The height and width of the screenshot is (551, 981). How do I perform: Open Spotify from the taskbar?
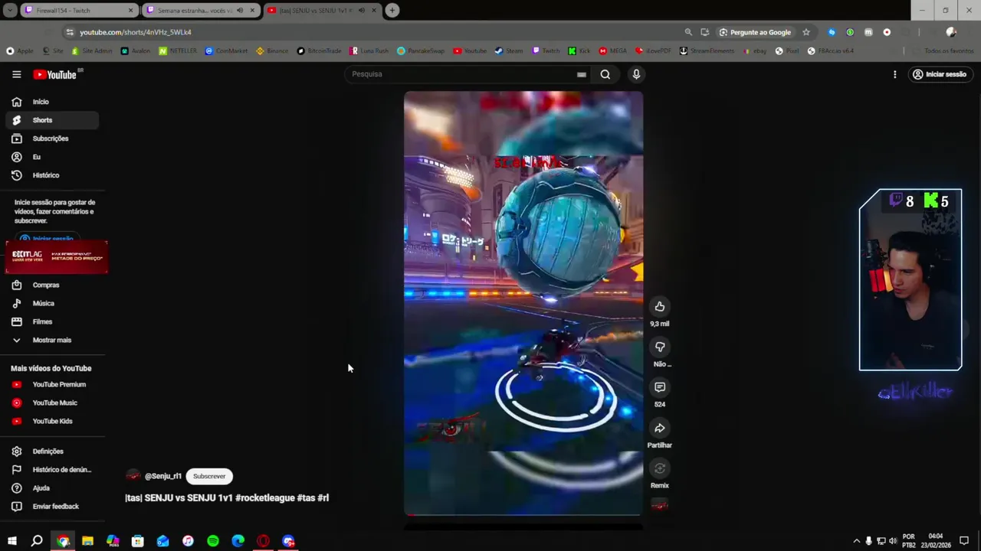[x=213, y=541]
